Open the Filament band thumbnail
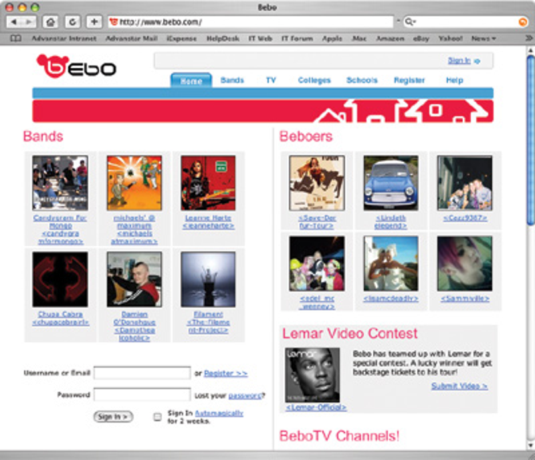The height and width of the screenshot is (460, 535). (208, 279)
